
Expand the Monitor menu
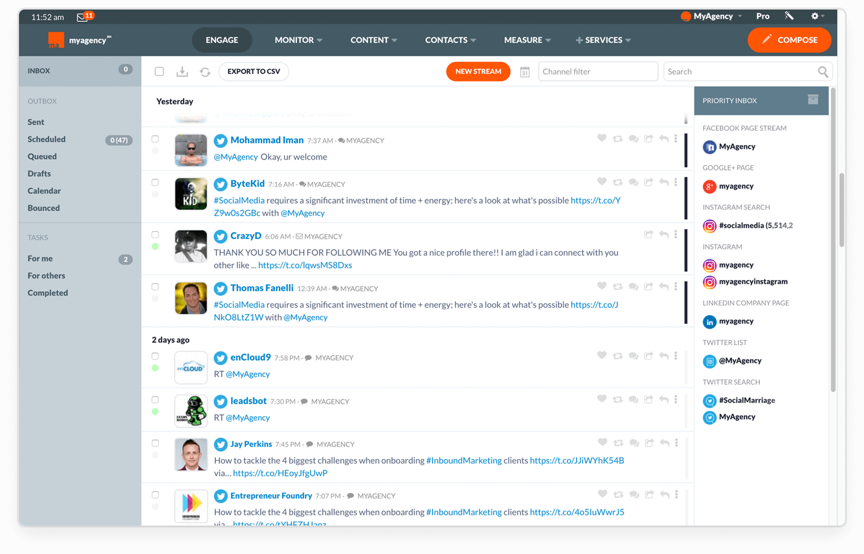(x=298, y=40)
